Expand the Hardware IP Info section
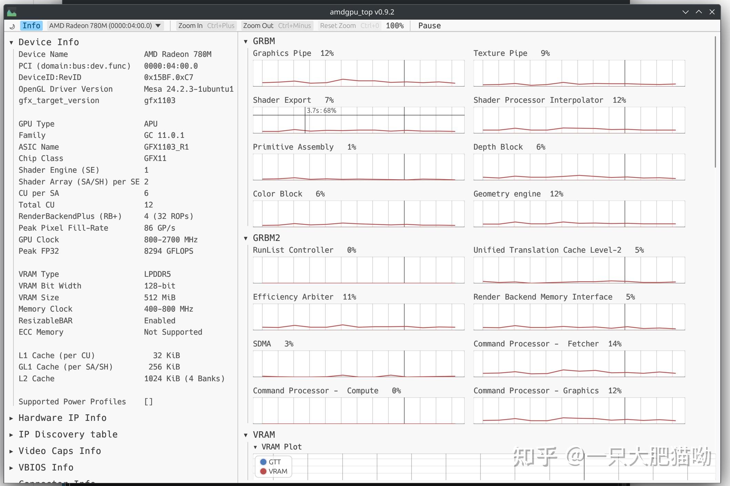The height and width of the screenshot is (486, 730). click(11, 418)
